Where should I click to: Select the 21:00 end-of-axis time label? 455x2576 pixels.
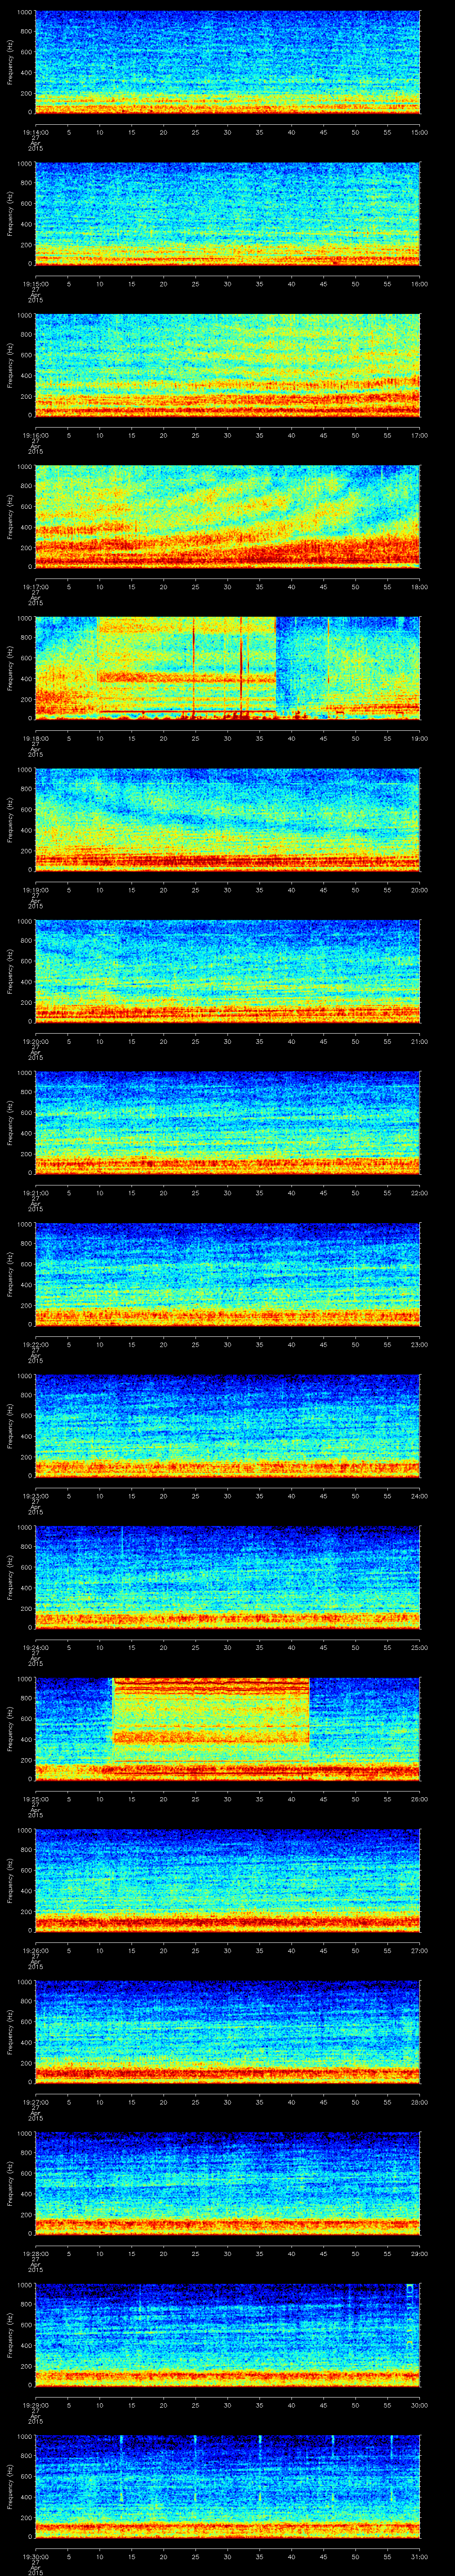pos(420,1041)
